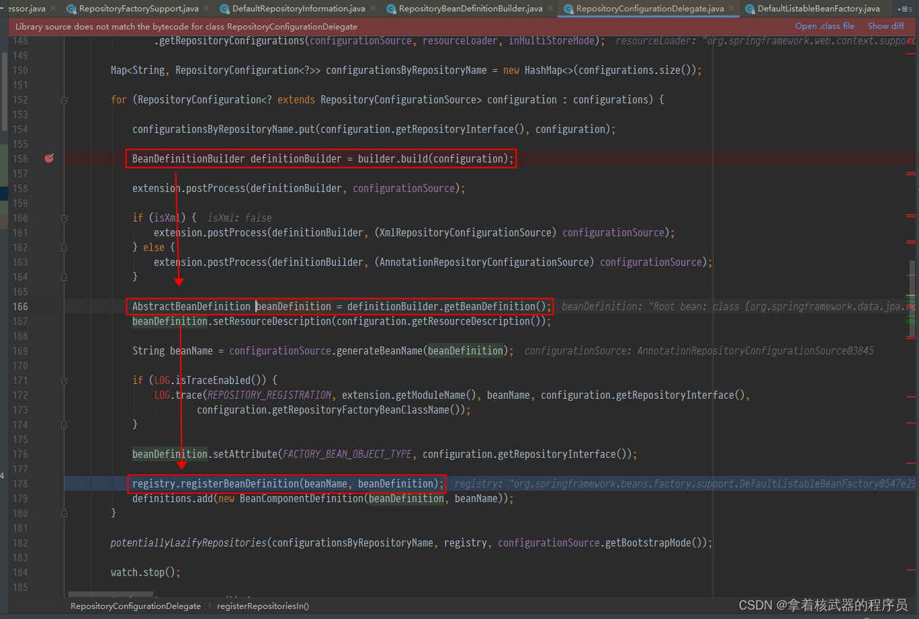The image size is (919, 619).
Task: Click the potentiallyLazifyRepositories method call
Action: tap(189, 542)
